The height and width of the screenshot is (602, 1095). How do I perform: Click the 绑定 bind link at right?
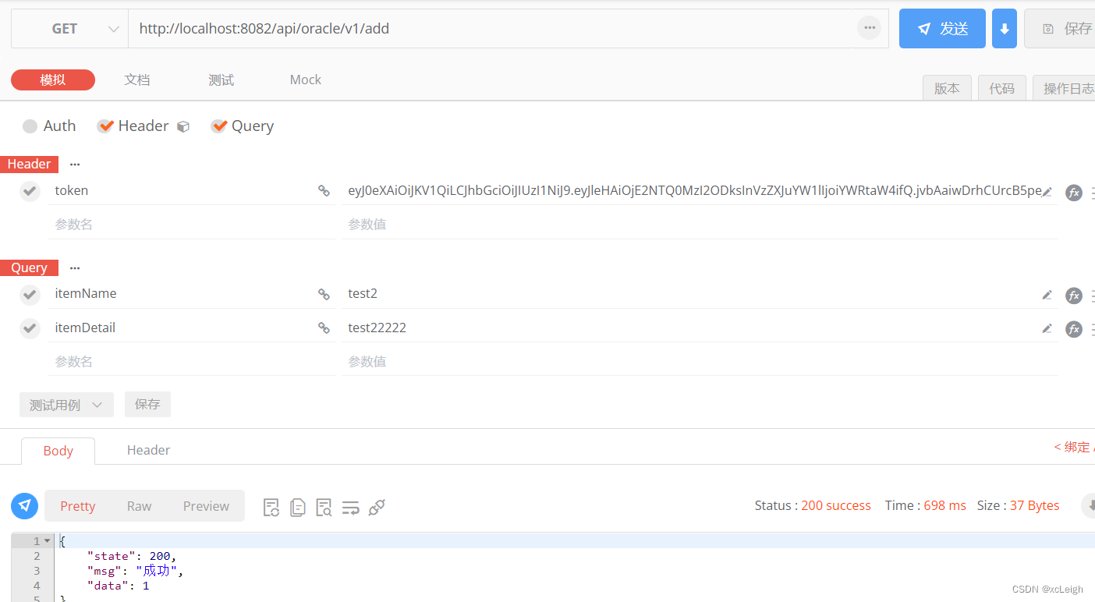tap(1075, 447)
